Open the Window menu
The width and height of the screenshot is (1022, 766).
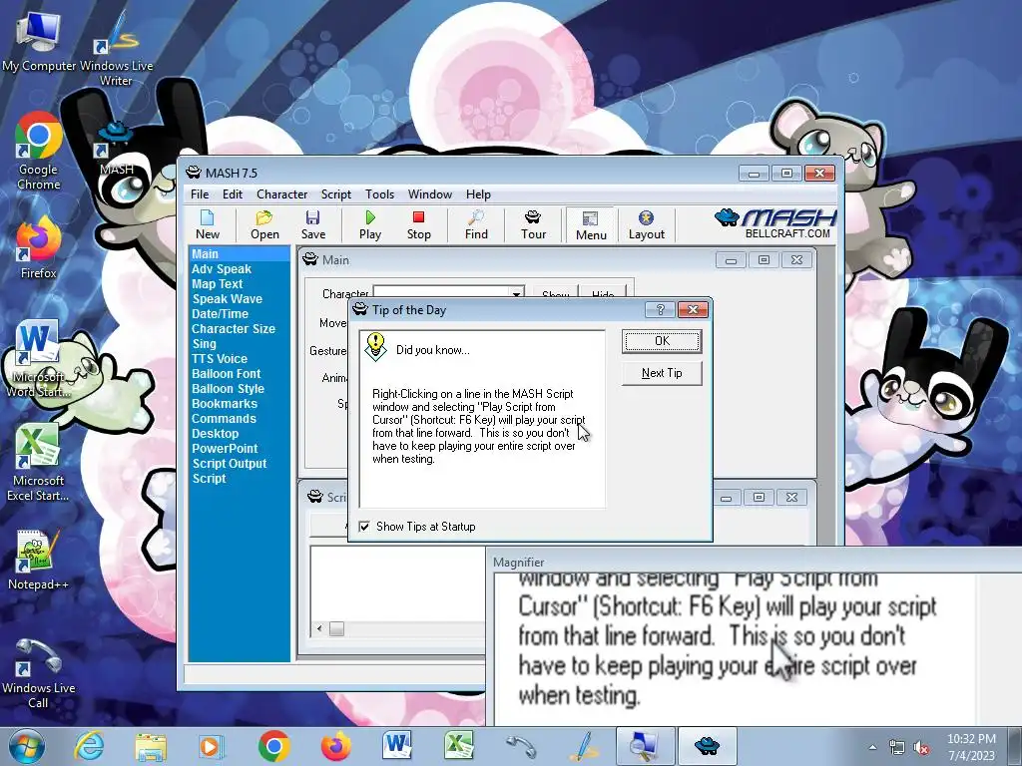[429, 194]
